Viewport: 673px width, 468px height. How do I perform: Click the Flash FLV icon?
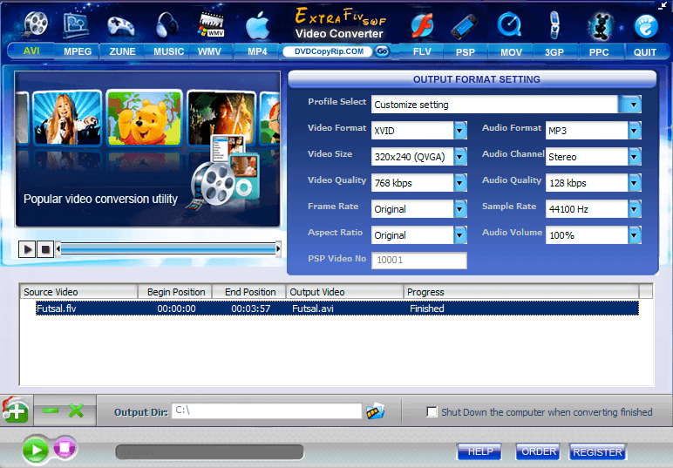(x=422, y=25)
